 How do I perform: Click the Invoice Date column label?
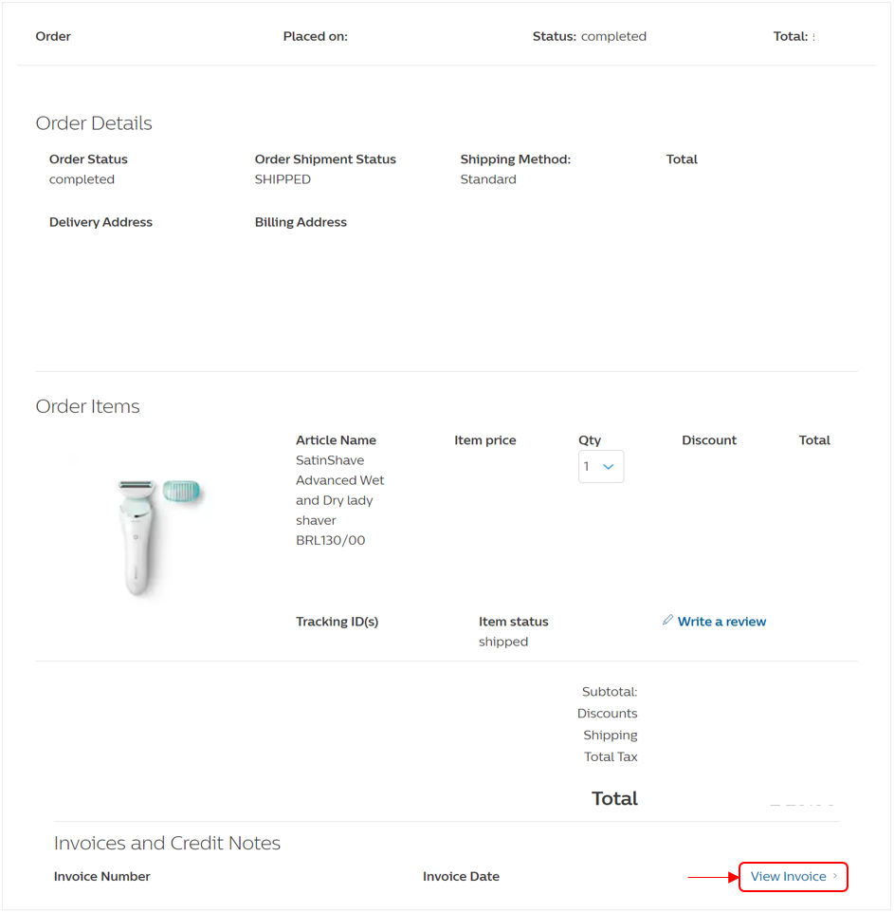point(461,876)
